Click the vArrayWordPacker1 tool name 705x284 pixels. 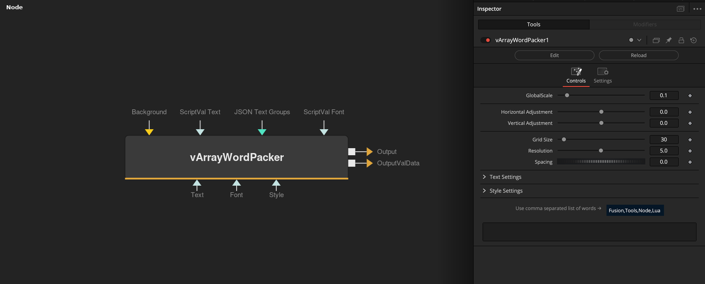tap(522, 40)
